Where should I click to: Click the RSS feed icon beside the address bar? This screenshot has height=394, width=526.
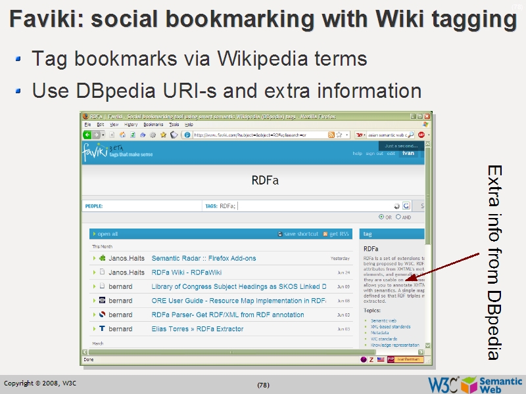point(331,134)
